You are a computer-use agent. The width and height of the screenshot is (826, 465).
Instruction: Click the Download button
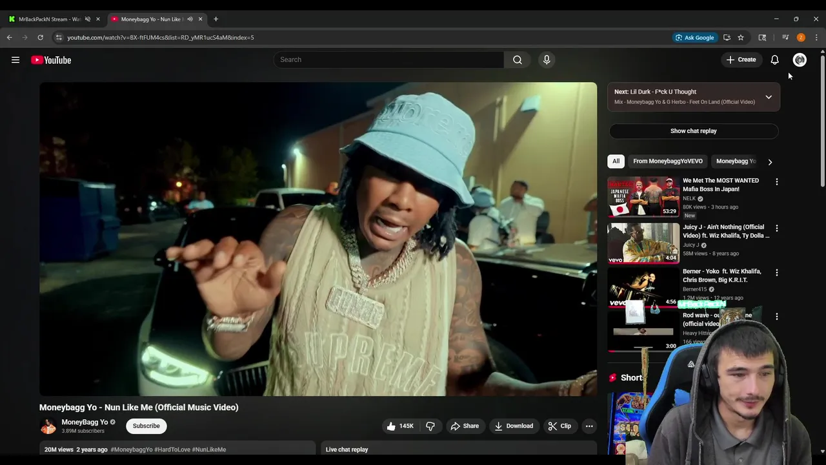pos(514,426)
